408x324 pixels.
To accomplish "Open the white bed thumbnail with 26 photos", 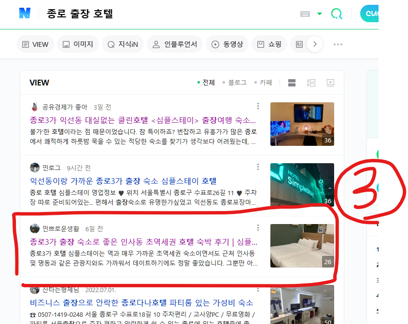I will tap(302, 246).
